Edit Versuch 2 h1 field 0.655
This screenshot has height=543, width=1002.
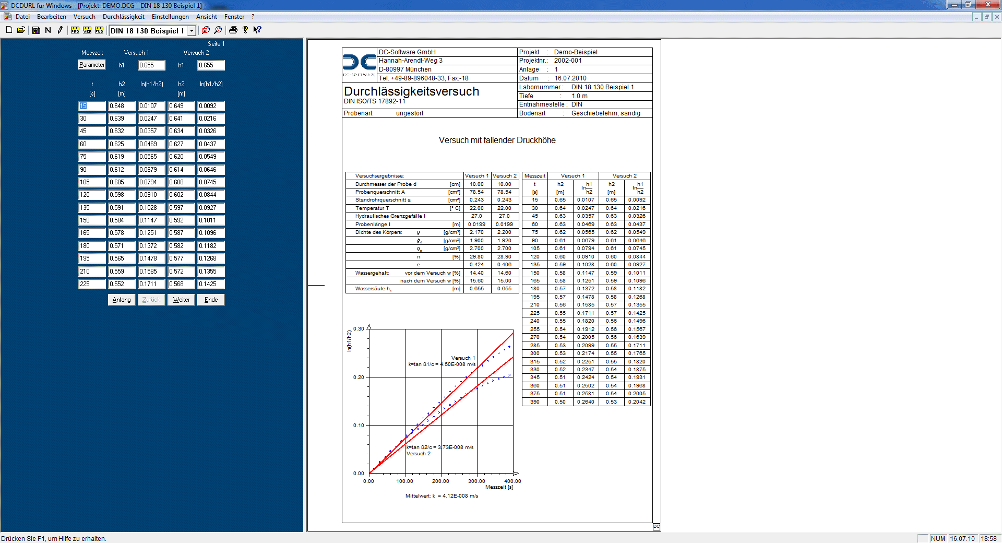point(211,65)
